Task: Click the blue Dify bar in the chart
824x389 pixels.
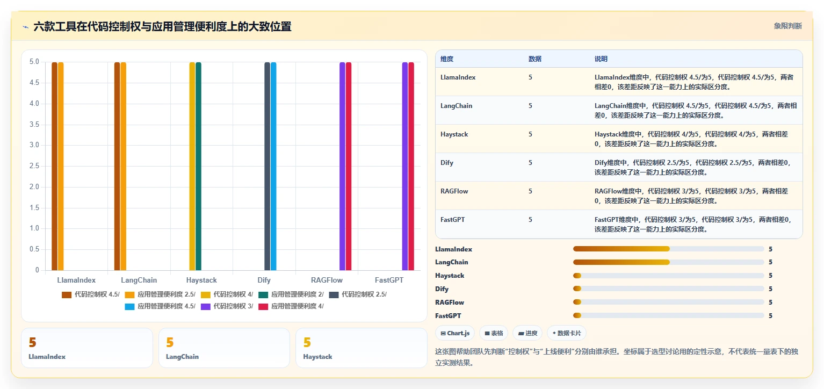Action: point(273,166)
